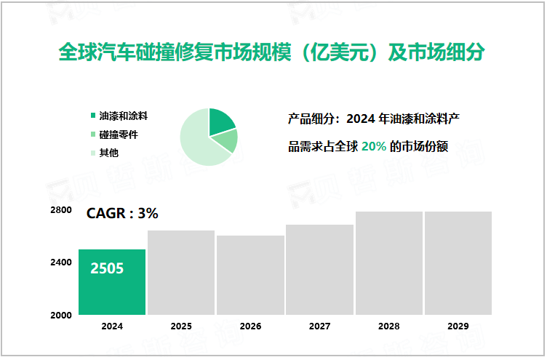Screen dimensions: 547x357
Task: Click the gray bar for 2028
Action: tap(389, 263)
